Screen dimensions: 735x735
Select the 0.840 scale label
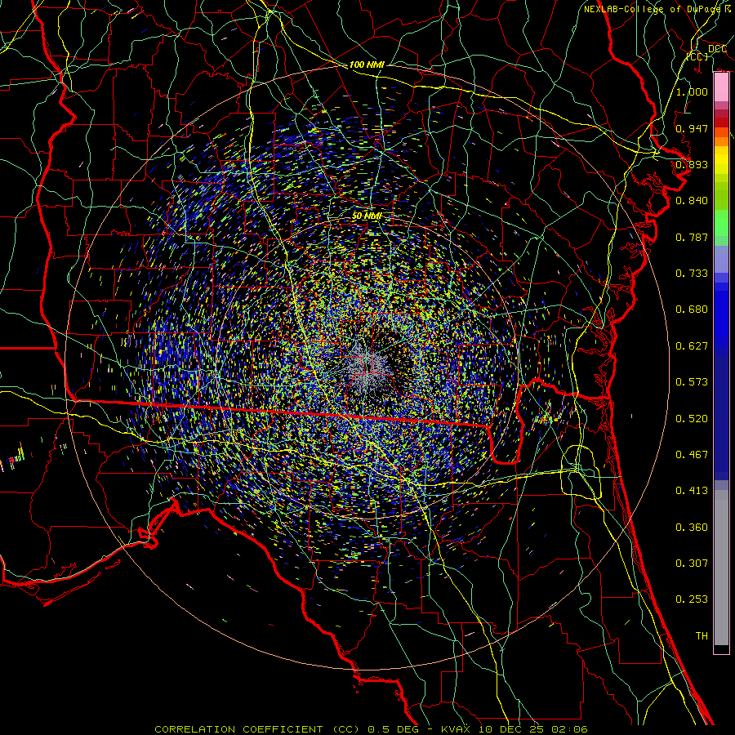click(x=692, y=200)
